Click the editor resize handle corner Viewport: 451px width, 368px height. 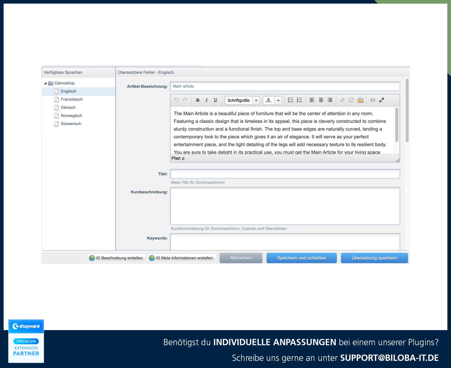(x=398, y=160)
